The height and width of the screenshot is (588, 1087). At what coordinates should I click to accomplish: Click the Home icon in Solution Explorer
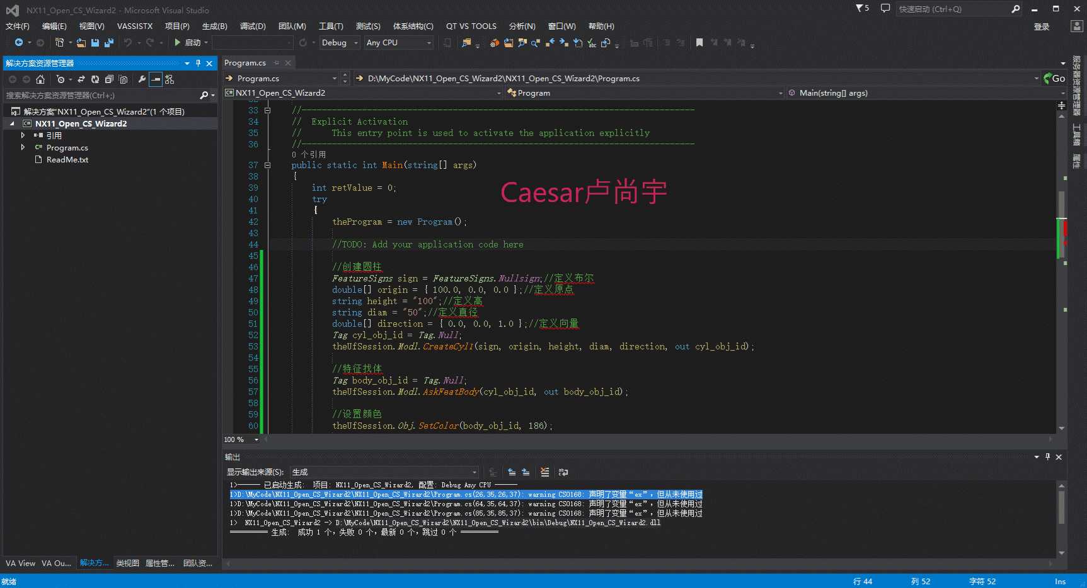click(x=40, y=79)
